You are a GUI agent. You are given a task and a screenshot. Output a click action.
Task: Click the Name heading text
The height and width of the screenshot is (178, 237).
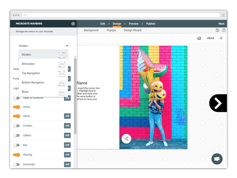(82, 83)
